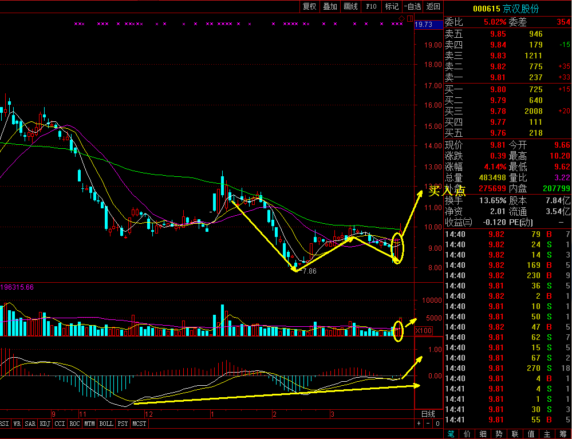
Task: Select the SAR indicator tab
Action: pos(30,424)
